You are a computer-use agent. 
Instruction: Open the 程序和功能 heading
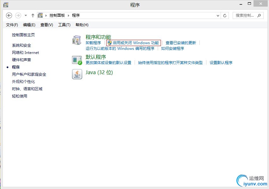pyautogui.click(x=98, y=37)
